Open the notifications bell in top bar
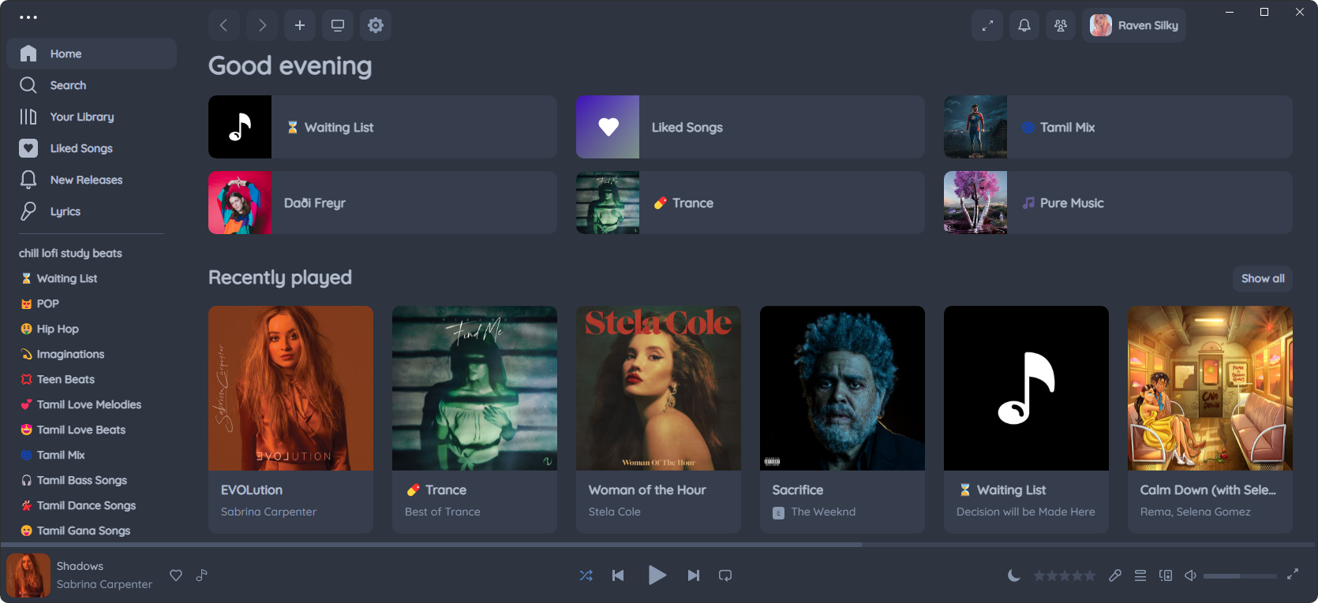The height and width of the screenshot is (603, 1318). tap(1024, 25)
